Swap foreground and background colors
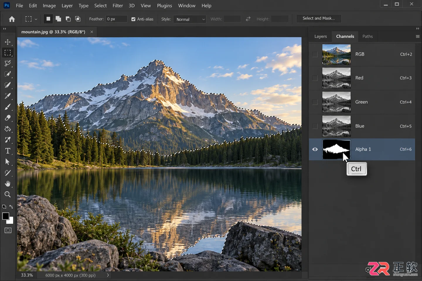422x281 pixels. (x=11, y=207)
